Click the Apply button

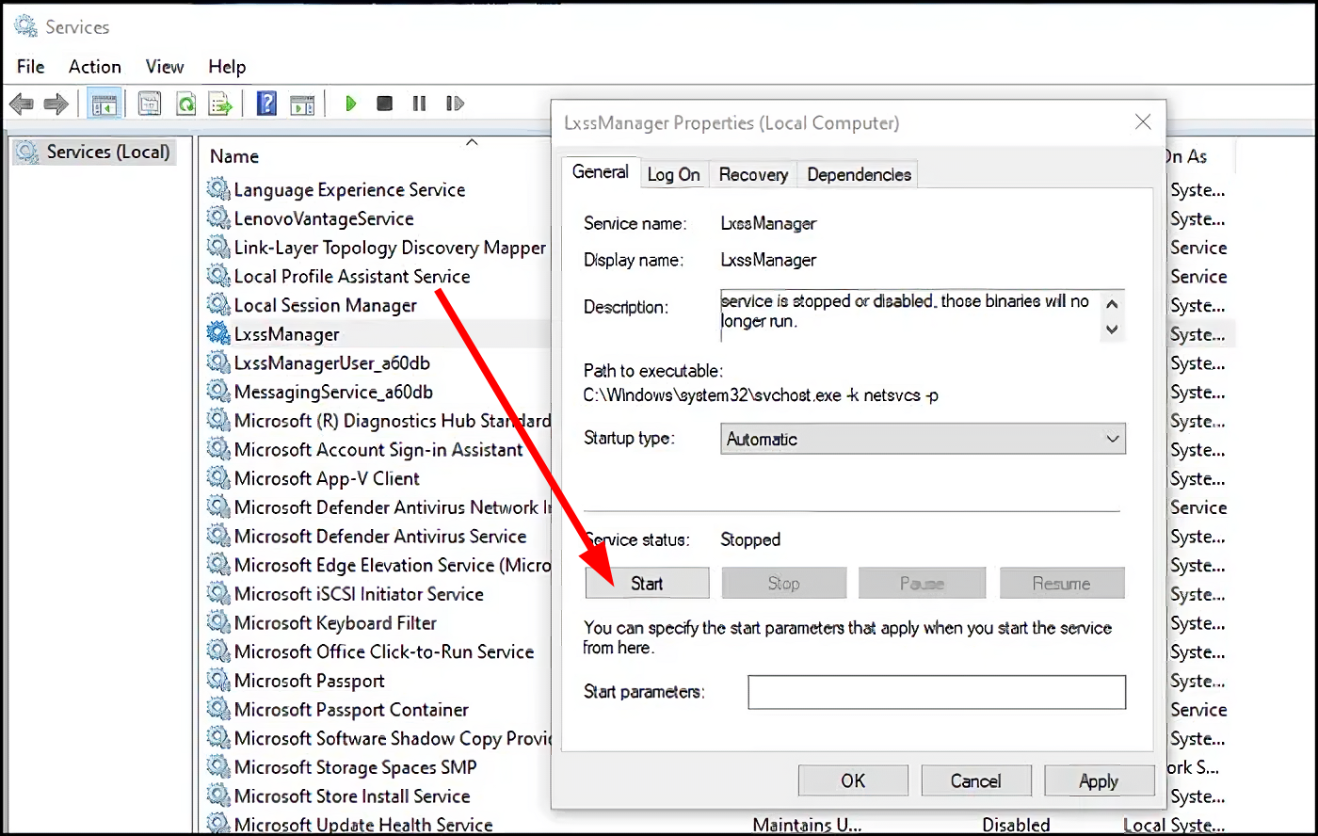coord(1098,780)
